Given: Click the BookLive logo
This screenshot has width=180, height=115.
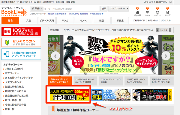Looking at the screenshot, I should point(14,11).
